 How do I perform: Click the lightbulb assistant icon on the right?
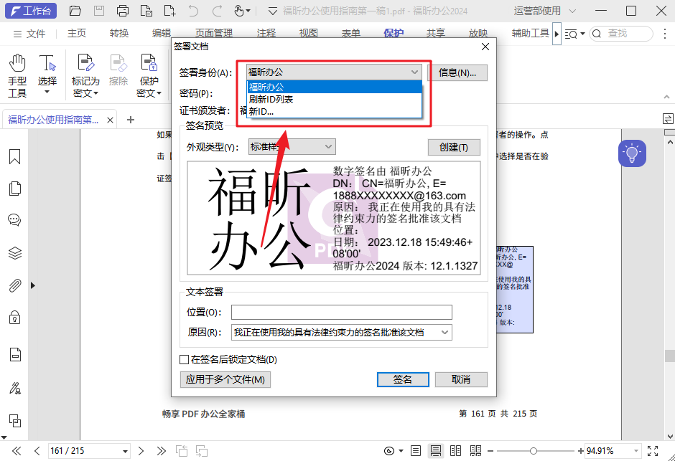tap(632, 153)
